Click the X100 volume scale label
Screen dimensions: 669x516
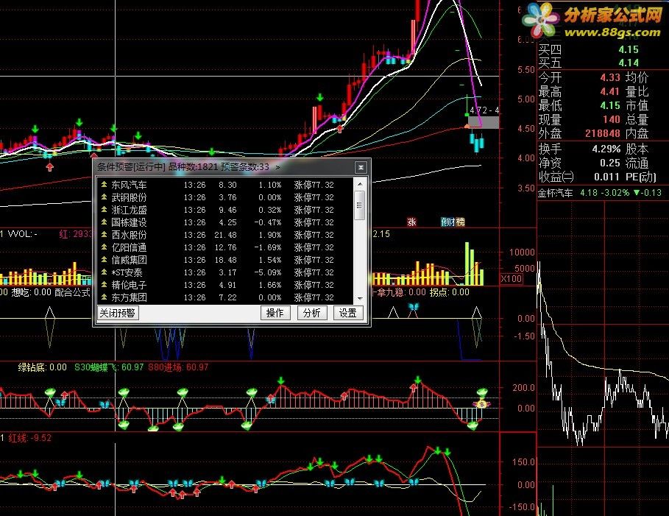tap(512, 279)
